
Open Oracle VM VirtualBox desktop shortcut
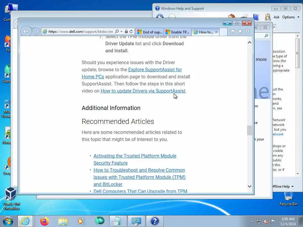point(11,199)
